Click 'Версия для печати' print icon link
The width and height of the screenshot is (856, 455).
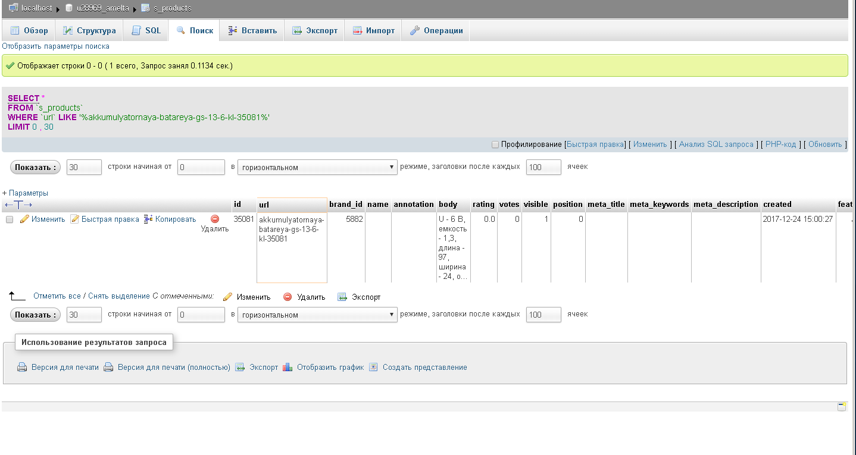click(58, 367)
